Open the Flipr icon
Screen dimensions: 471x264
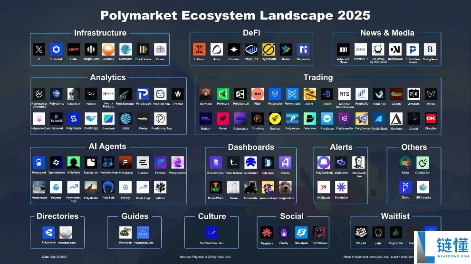pos(258,94)
